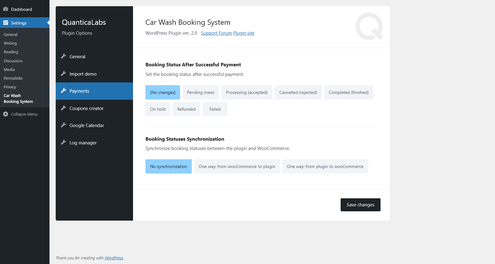Click the Settings sliders icon in sidebar

click(6, 23)
